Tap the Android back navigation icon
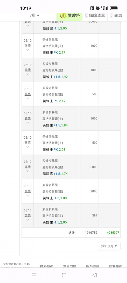 [x=95, y=275]
